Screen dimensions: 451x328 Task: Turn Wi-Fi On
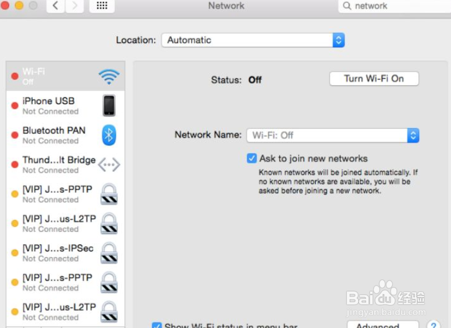[374, 78]
